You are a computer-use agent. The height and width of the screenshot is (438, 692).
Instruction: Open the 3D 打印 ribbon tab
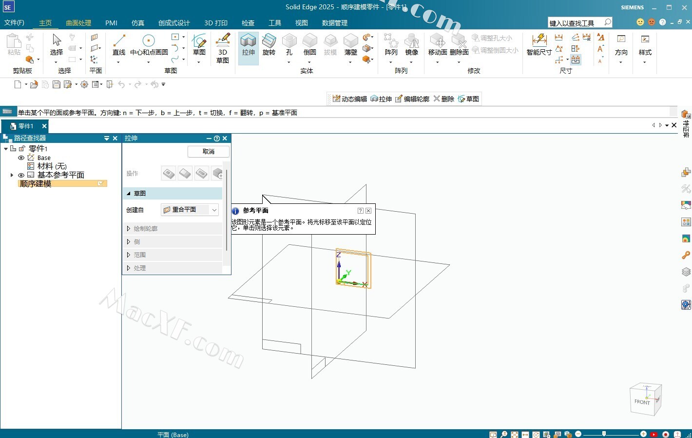coord(216,23)
